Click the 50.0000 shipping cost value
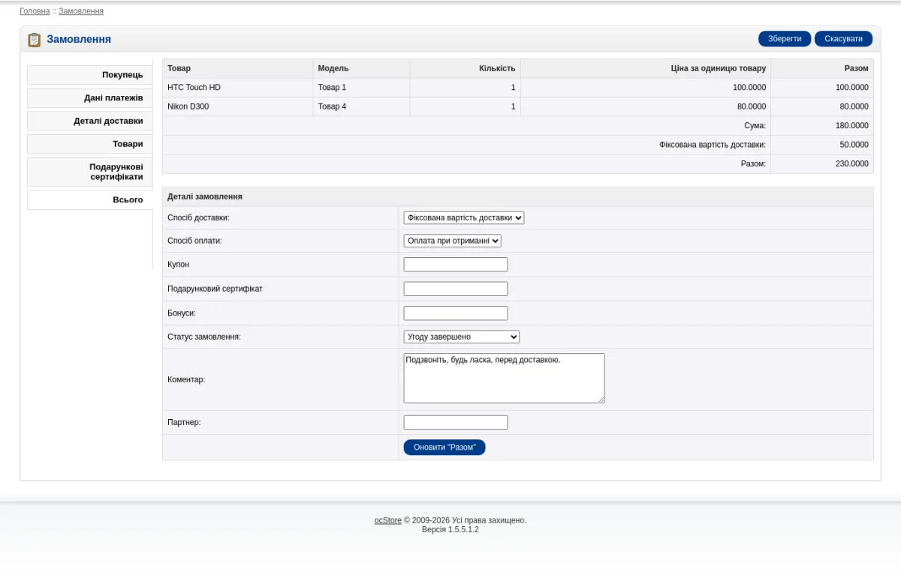This screenshot has width=901, height=575. tap(854, 145)
